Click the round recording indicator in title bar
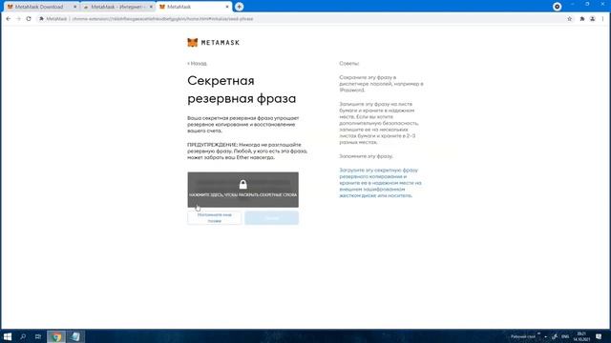The height and width of the screenshot is (343, 611). 558,7
